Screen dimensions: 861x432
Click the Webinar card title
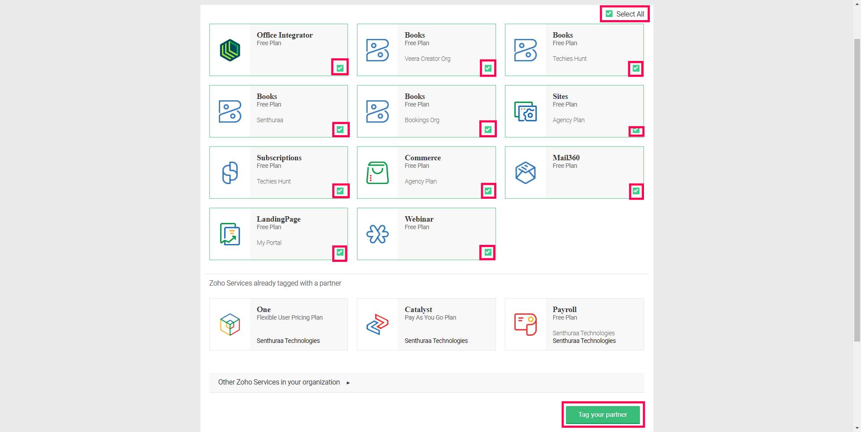pos(419,219)
